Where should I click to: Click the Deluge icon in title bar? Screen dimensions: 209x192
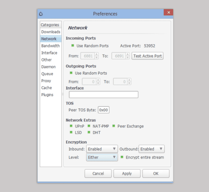[41, 14]
